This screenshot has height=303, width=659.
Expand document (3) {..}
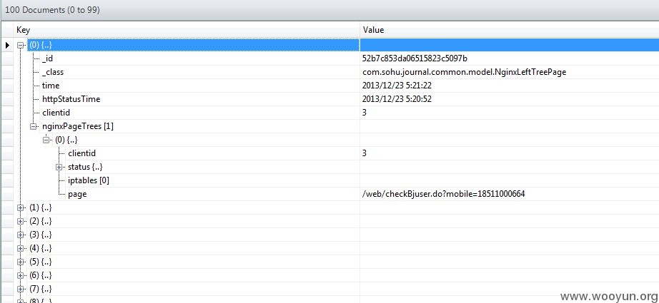[20, 235]
